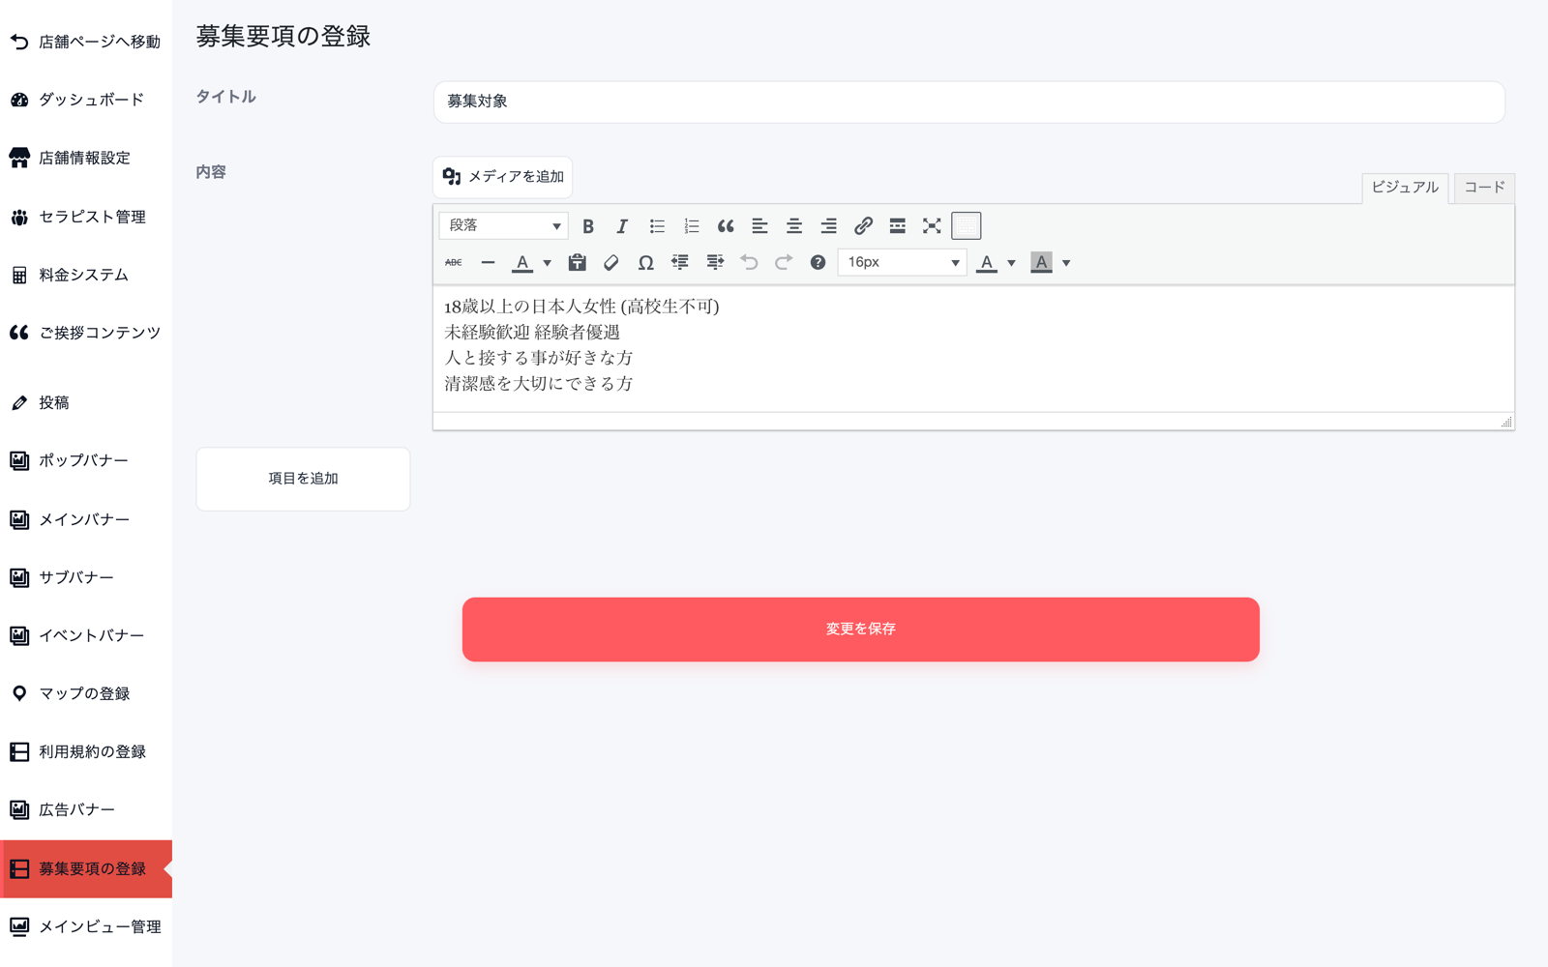Open セラピスト管理 in sidebar
The height and width of the screenshot is (967, 1548).
[x=86, y=217]
